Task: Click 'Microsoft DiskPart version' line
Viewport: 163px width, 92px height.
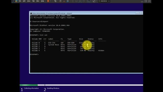Action: pyautogui.click(x=50, y=25)
